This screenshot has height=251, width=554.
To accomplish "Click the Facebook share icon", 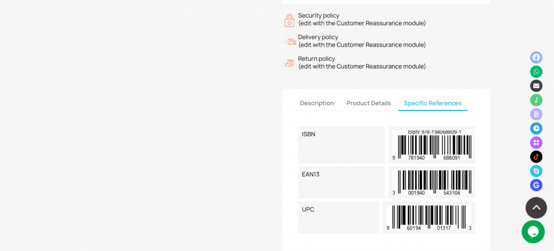I will coord(536,57).
